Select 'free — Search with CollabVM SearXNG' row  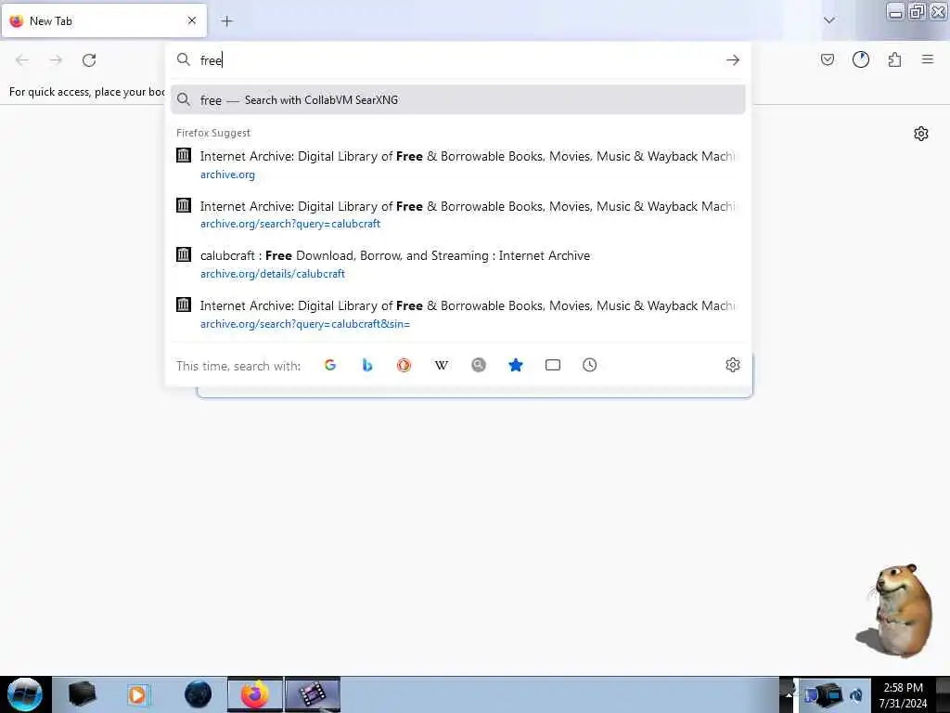point(458,100)
